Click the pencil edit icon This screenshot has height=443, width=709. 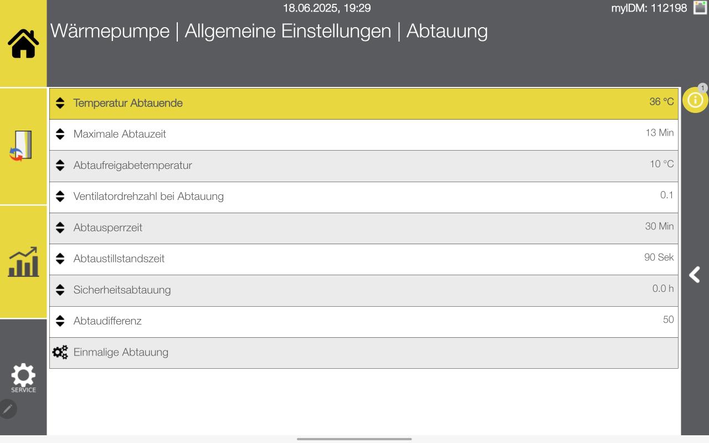(8, 409)
